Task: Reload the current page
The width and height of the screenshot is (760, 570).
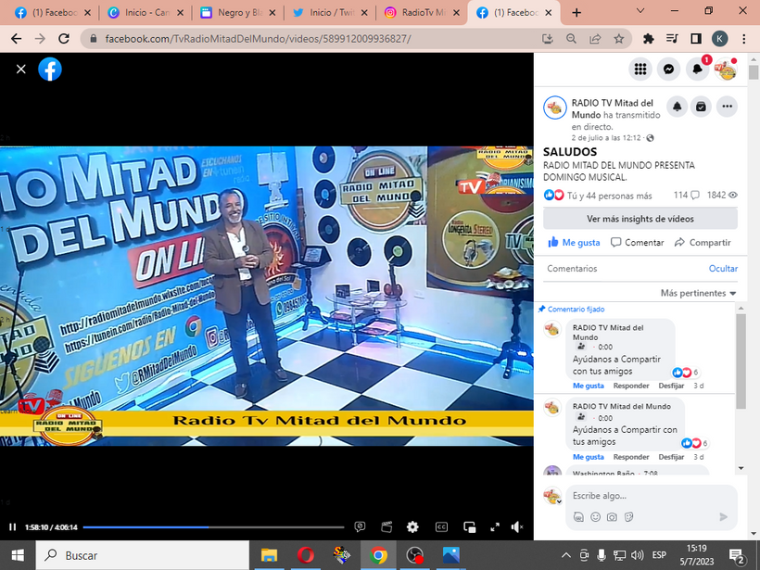Action: coord(64,39)
